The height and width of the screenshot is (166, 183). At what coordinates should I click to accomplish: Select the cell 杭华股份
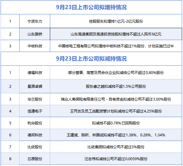35,123
